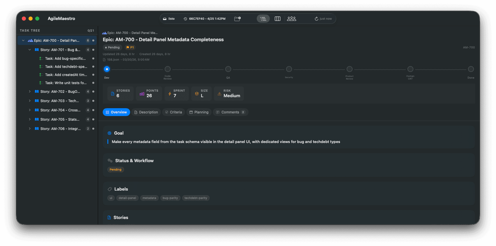The height and width of the screenshot is (246, 496).
Task: Click the P1 priority flag badge
Action: pos(130,48)
